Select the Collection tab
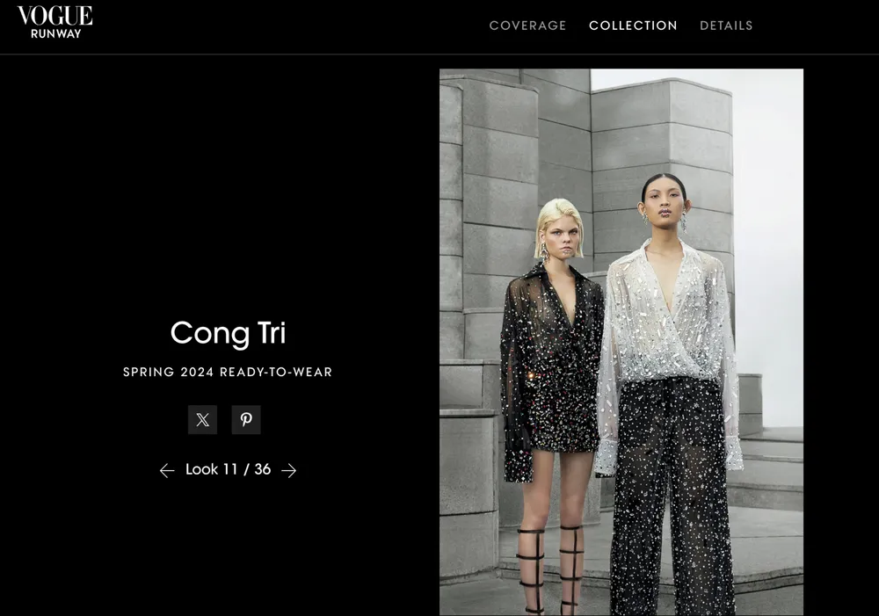 tap(633, 25)
